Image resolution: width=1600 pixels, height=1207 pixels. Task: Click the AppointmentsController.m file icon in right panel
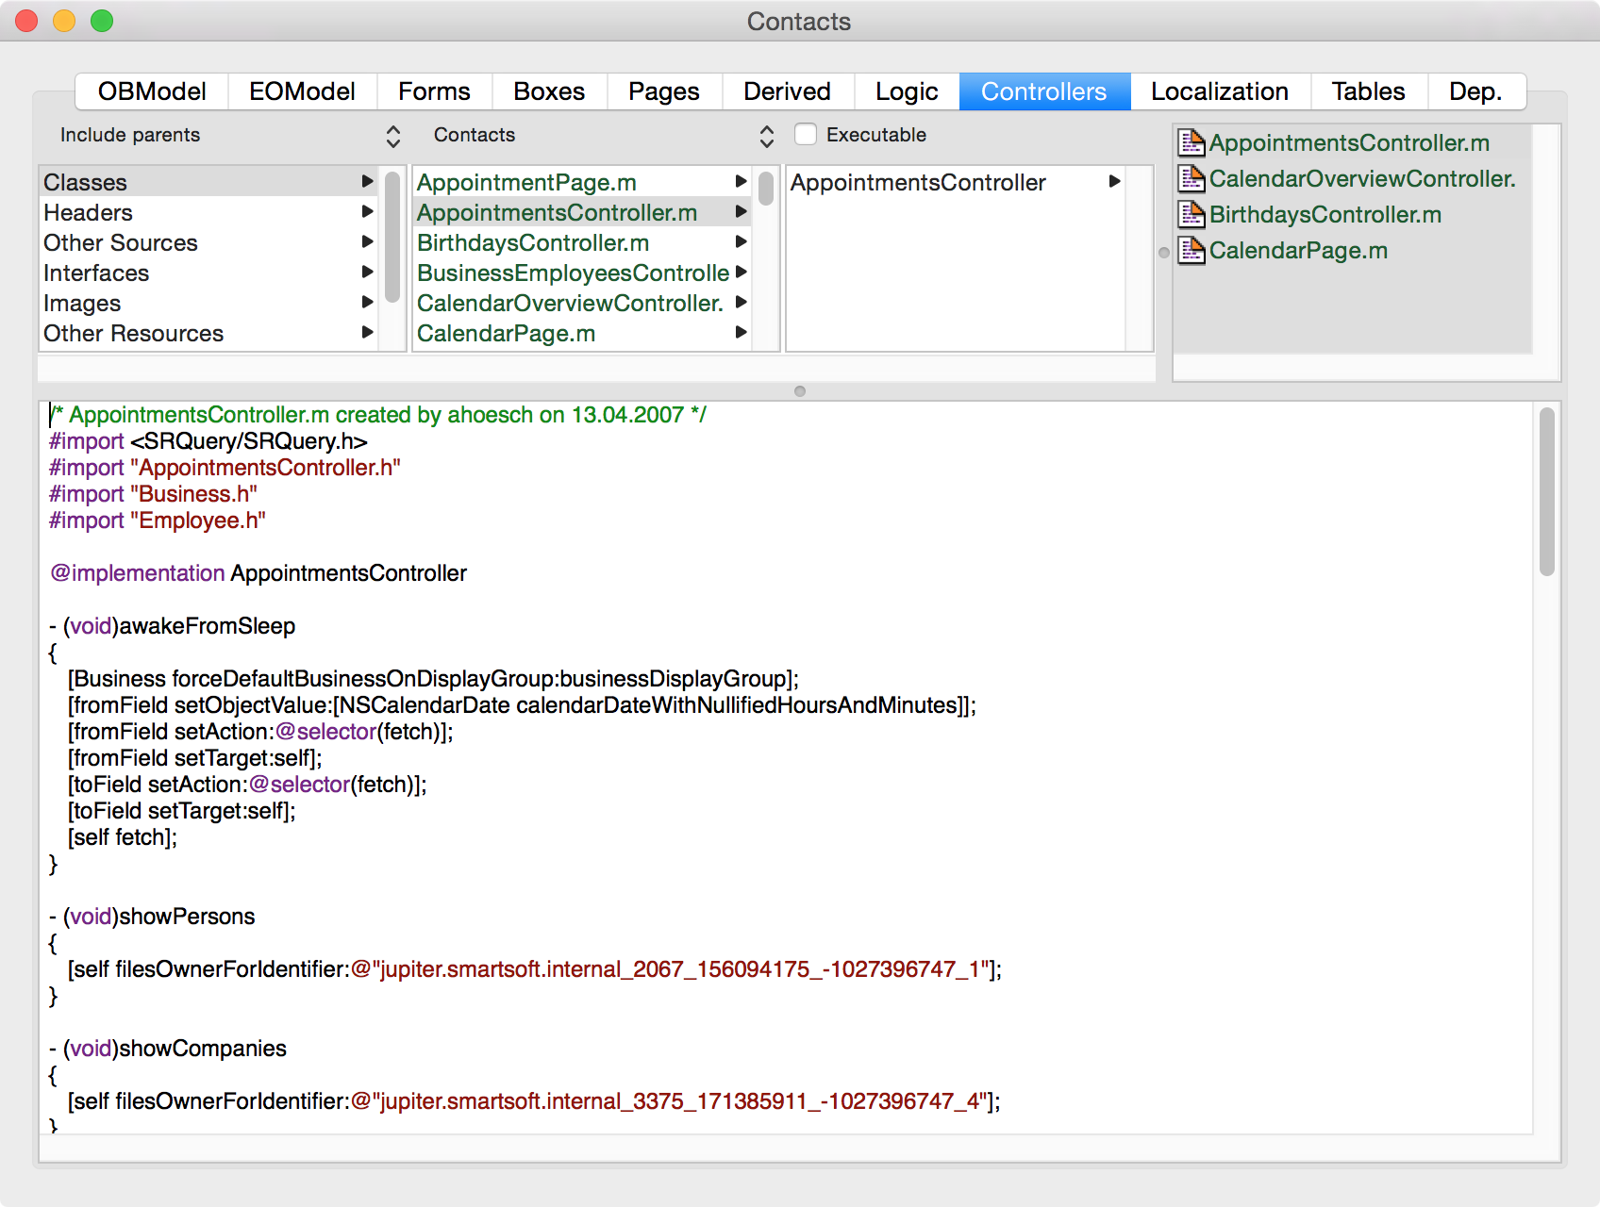pyautogui.click(x=1192, y=142)
